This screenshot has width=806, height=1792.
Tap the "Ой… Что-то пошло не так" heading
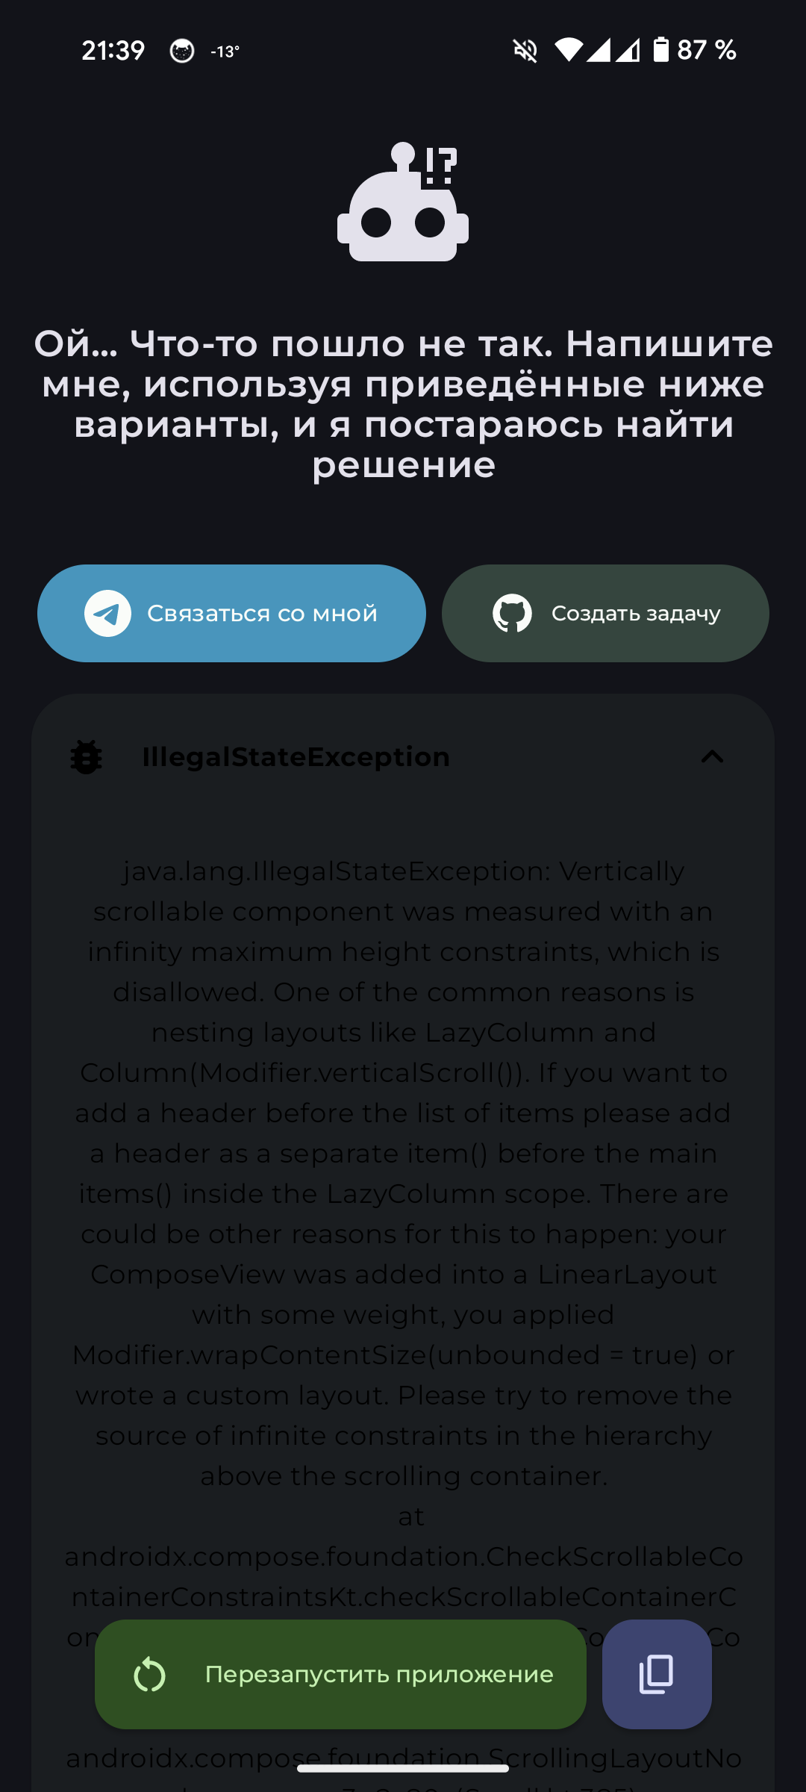(x=403, y=404)
